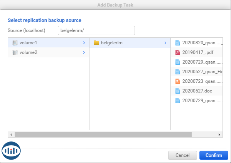Expand volume1 with its chevron arrow
This screenshot has height=163, width=231.
(84, 43)
